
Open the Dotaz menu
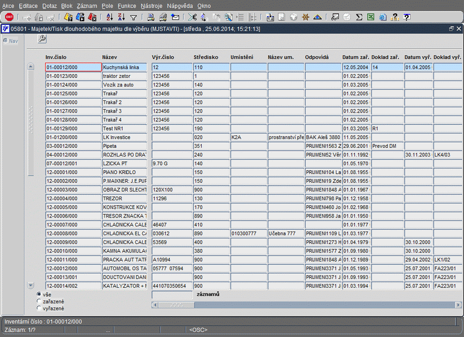pyautogui.click(x=49, y=6)
